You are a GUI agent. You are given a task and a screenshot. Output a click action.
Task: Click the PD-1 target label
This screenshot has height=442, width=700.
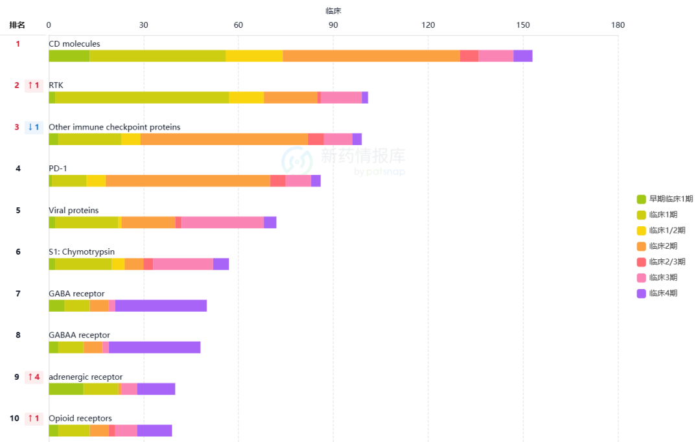[58, 169]
